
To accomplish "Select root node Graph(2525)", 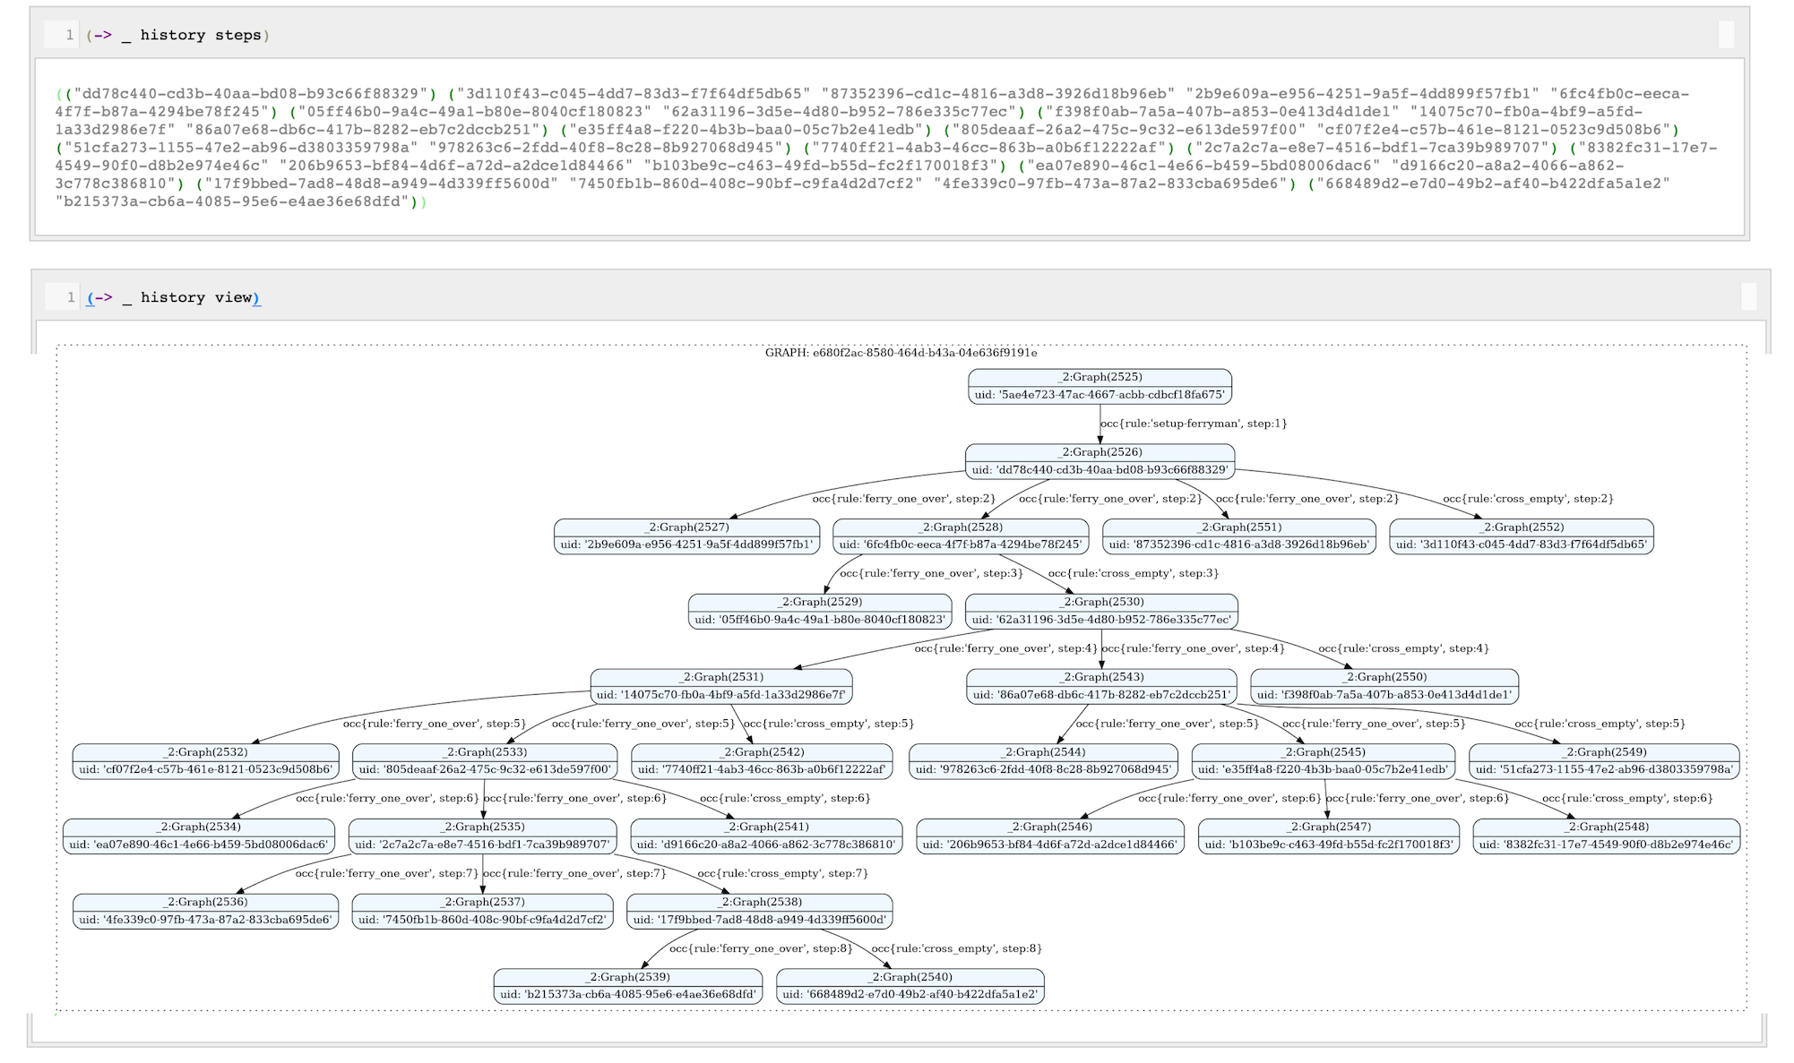I will pyautogui.click(x=1100, y=386).
